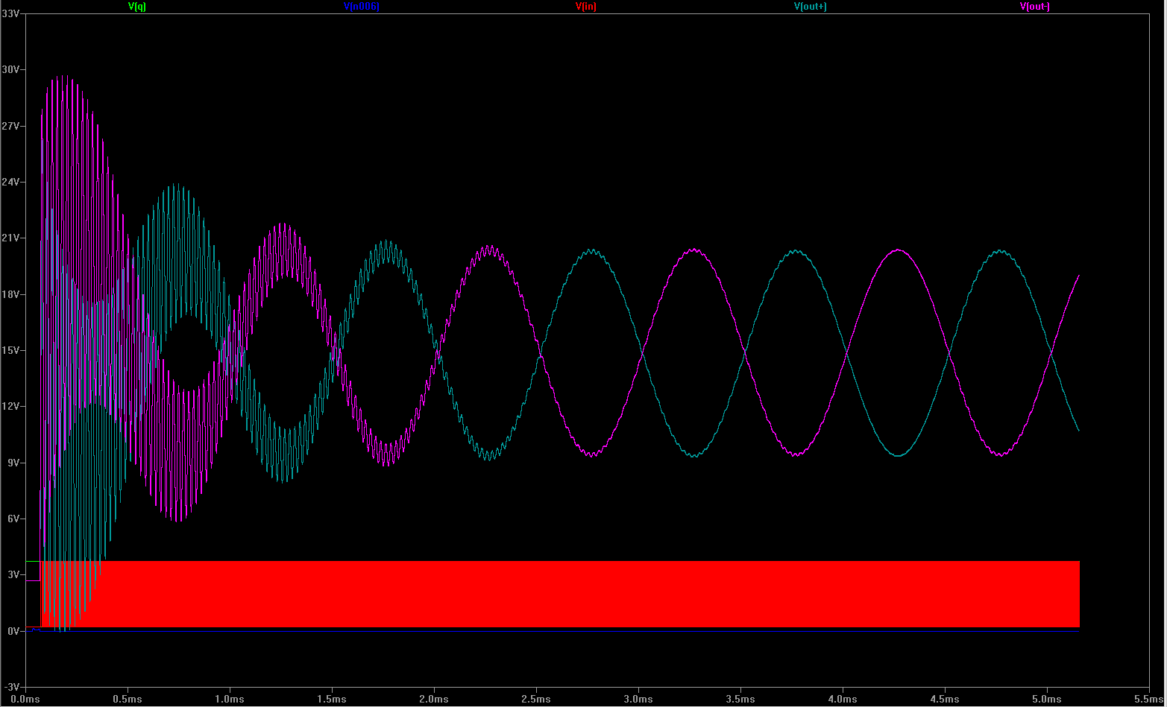Viewport: 1167px width, 707px height.
Task: Click the 21V vertical axis label
Action: coord(10,238)
